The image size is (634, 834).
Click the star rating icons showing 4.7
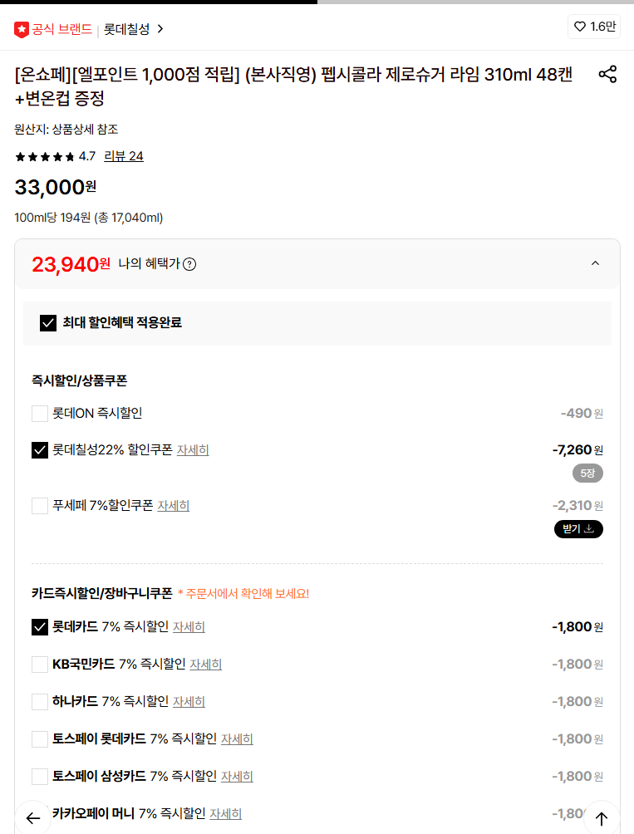click(x=46, y=155)
